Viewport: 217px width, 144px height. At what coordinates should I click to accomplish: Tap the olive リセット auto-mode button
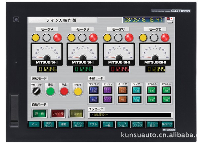tap(76, 114)
